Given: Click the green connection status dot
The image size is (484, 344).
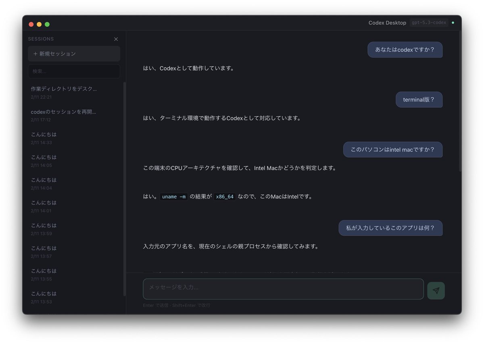Looking at the screenshot, I should pos(453,23).
